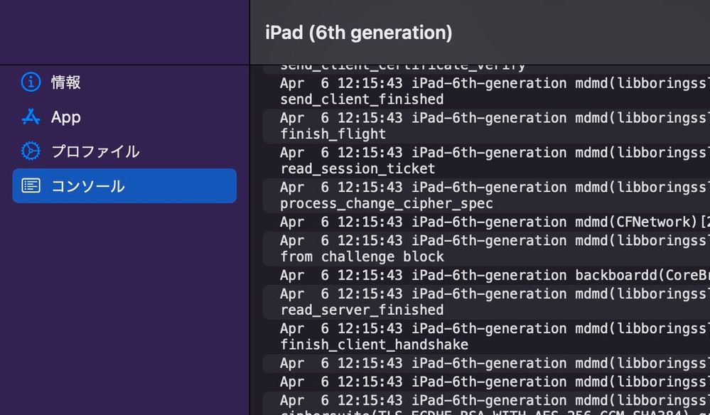Screen dimensions: 710x415
Task: Click the console list icon beside コンソール
Action: [x=31, y=185]
